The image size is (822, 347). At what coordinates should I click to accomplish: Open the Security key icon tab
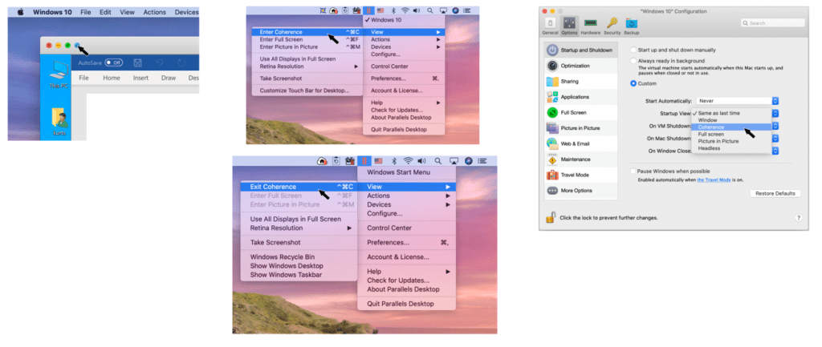coord(612,26)
